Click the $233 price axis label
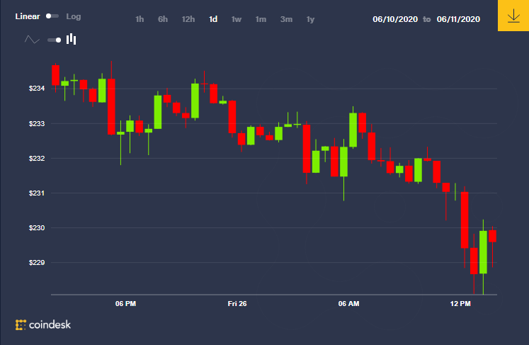 click(37, 124)
